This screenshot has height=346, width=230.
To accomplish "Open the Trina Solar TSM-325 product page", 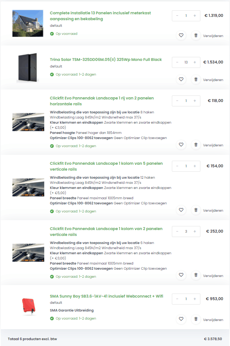I will click(106, 59).
